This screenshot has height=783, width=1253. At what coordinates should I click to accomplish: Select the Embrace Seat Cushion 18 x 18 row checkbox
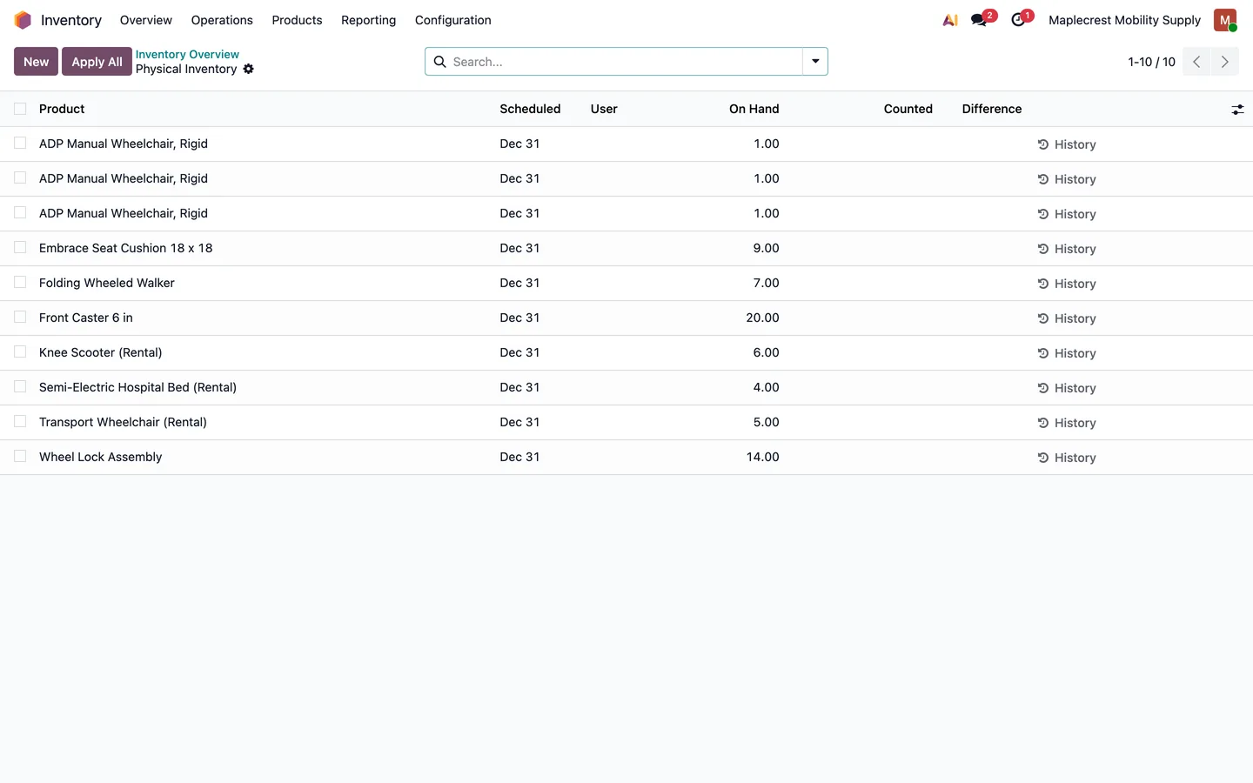tap(20, 248)
